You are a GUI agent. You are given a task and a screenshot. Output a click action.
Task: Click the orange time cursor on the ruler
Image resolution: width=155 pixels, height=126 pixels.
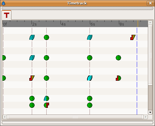138,23
